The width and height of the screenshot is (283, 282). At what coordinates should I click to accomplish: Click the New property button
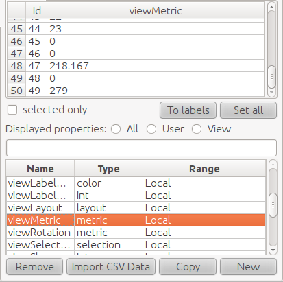[x=248, y=267]
